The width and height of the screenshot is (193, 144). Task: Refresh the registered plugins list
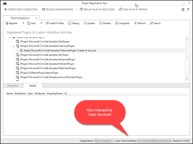coord(140,23)
